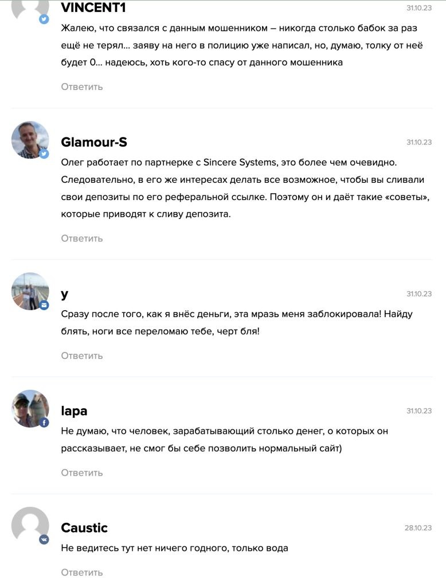This screenshot has width=446, height=587.
Task: Click the Twitter badge on Glamour-S's avatar
Action: tap(44, 154)
